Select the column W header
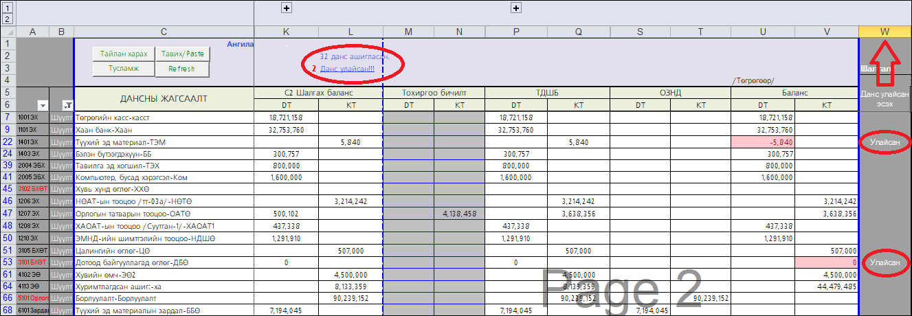 pyautogui.click(x=885, y=31)
